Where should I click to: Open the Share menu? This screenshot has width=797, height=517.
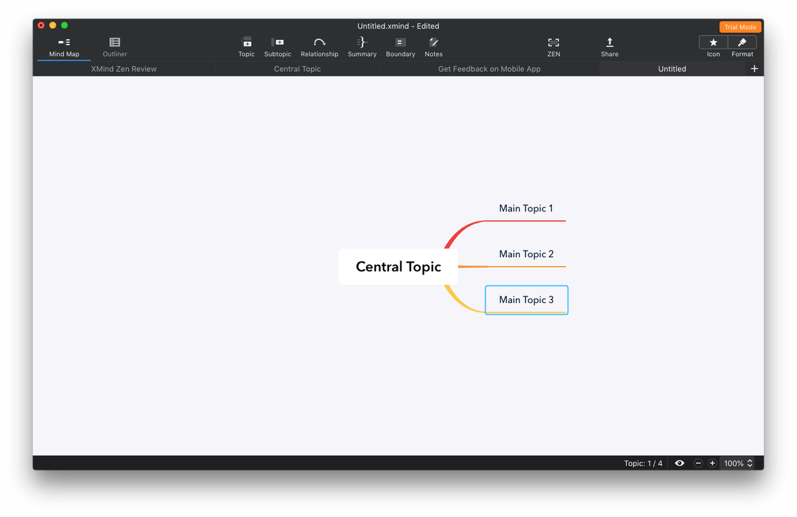click(610, 47)
